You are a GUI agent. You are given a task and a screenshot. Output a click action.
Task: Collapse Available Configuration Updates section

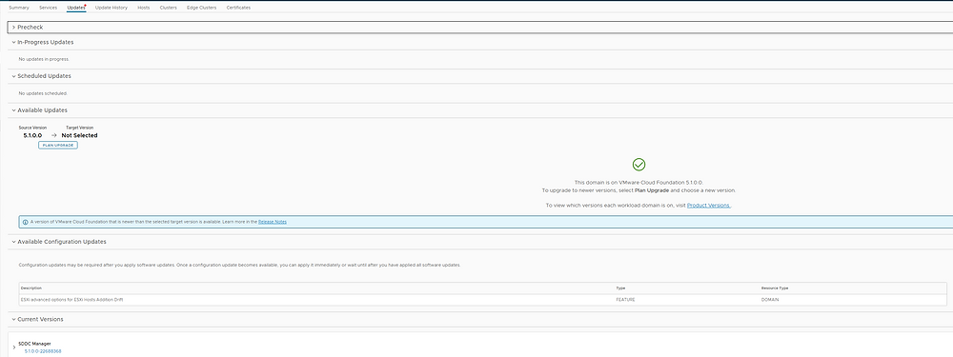point(13,241)
